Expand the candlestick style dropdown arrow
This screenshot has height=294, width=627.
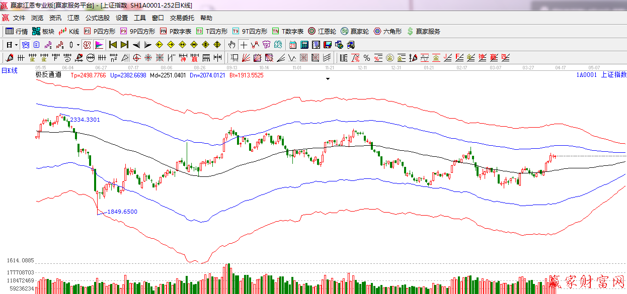pos(78,45)
